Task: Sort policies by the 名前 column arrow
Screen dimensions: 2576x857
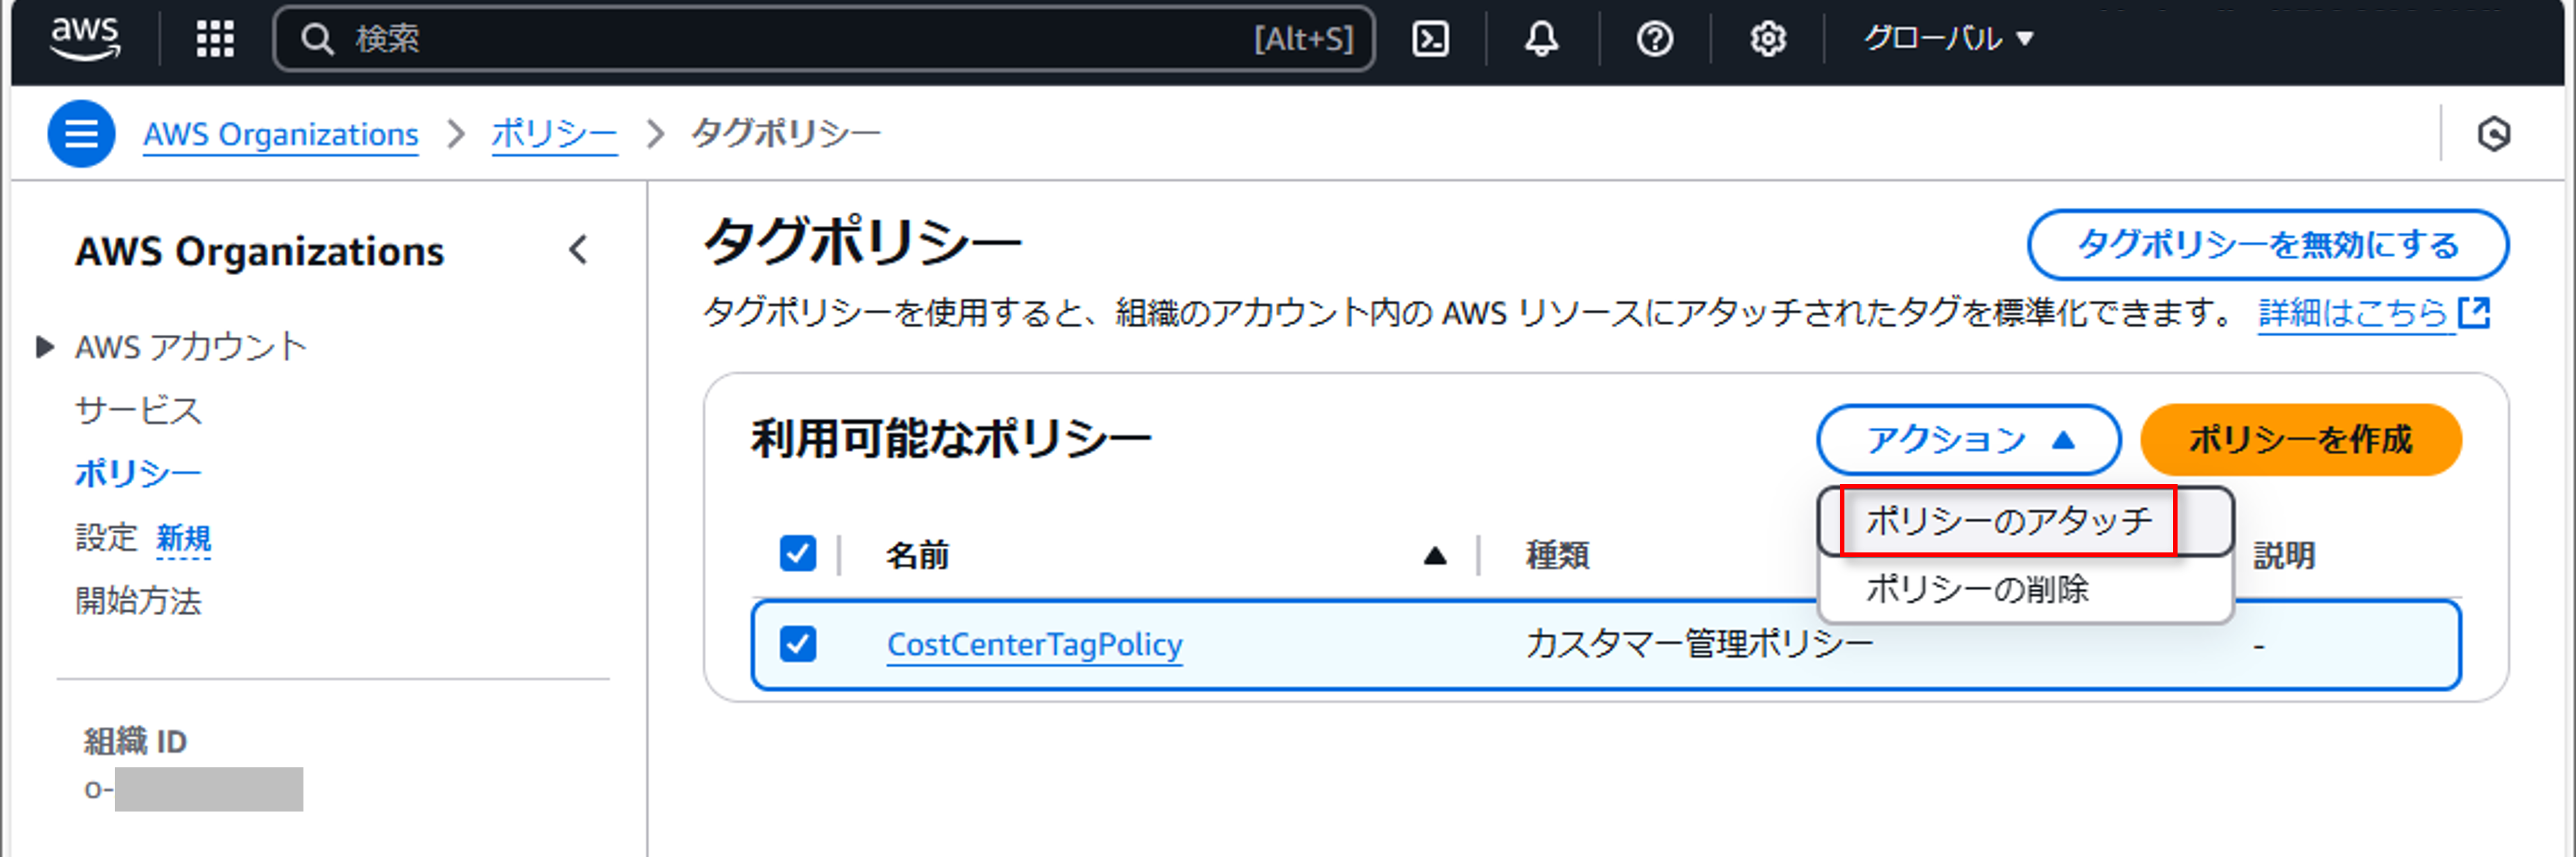Action: coord(1434,555)
